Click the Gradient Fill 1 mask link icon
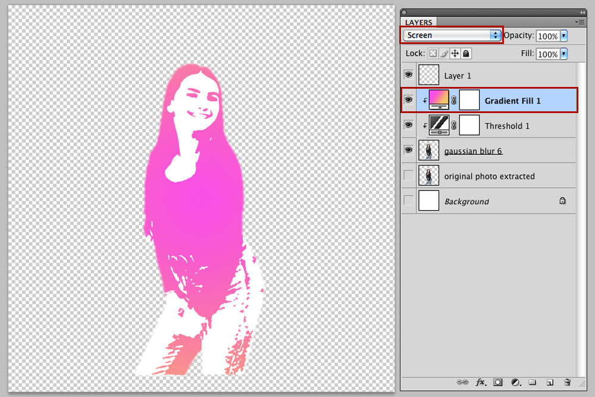This screenshot has width=595, height=397. click(454, 100)
